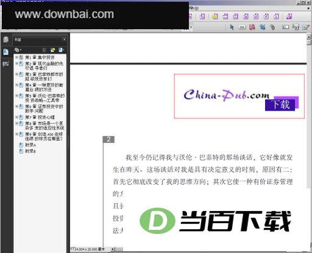
Task: Select the chain link tool
Action: pyautogui.click(x=272, y=27)
